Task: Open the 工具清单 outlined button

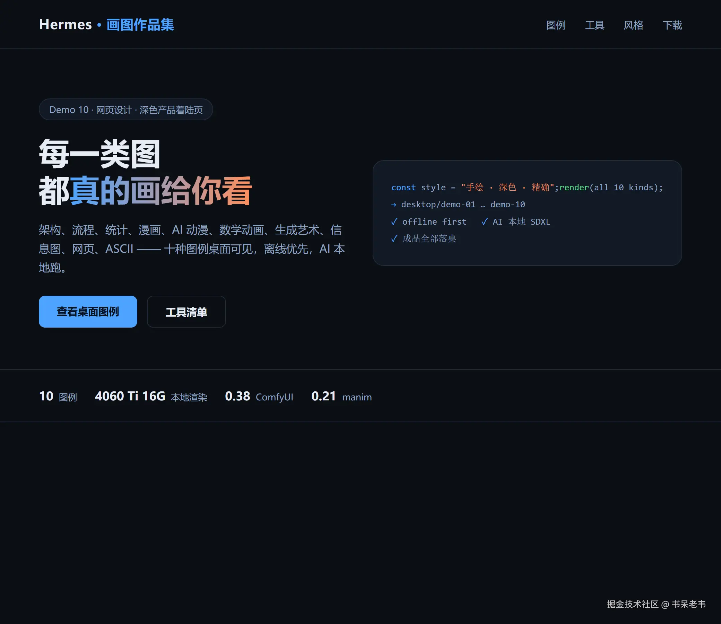Action: (x=186, y=312)
